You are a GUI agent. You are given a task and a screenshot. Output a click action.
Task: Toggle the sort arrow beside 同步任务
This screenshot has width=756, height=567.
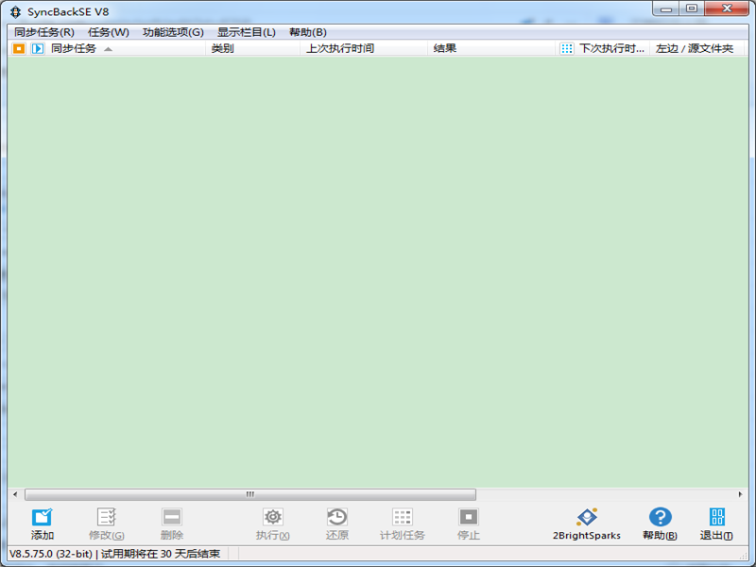pyautogui.click(x=108, y=49)
